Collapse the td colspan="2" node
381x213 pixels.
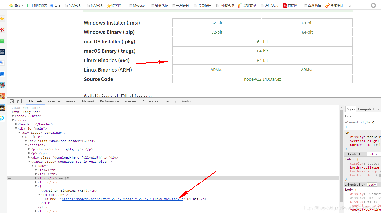[x=39, y=195]
